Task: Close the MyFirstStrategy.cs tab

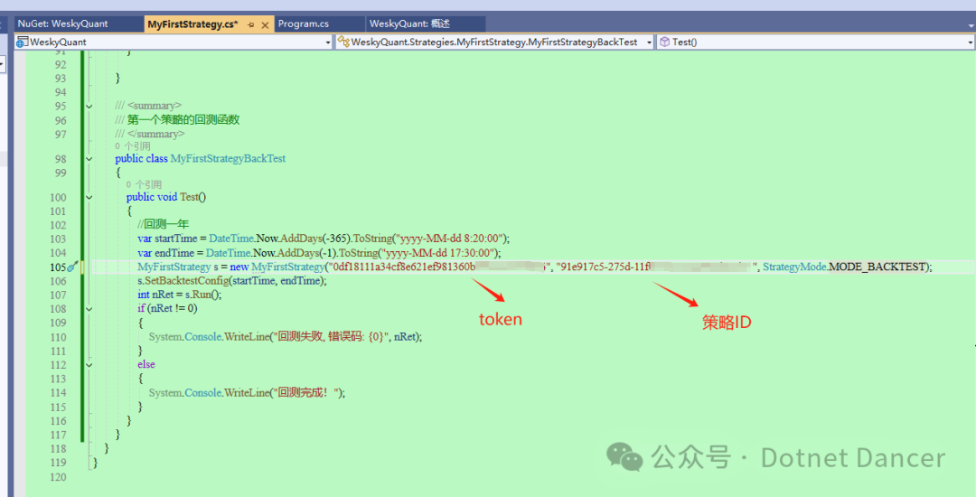Action: (x=265, y=25)
